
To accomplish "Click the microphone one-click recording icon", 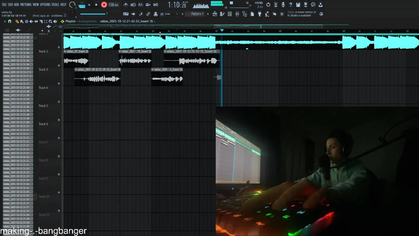I will click(283, 5).
